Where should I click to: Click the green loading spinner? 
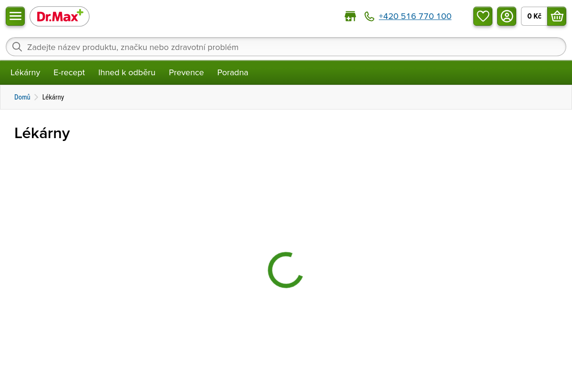coord(286,270)
